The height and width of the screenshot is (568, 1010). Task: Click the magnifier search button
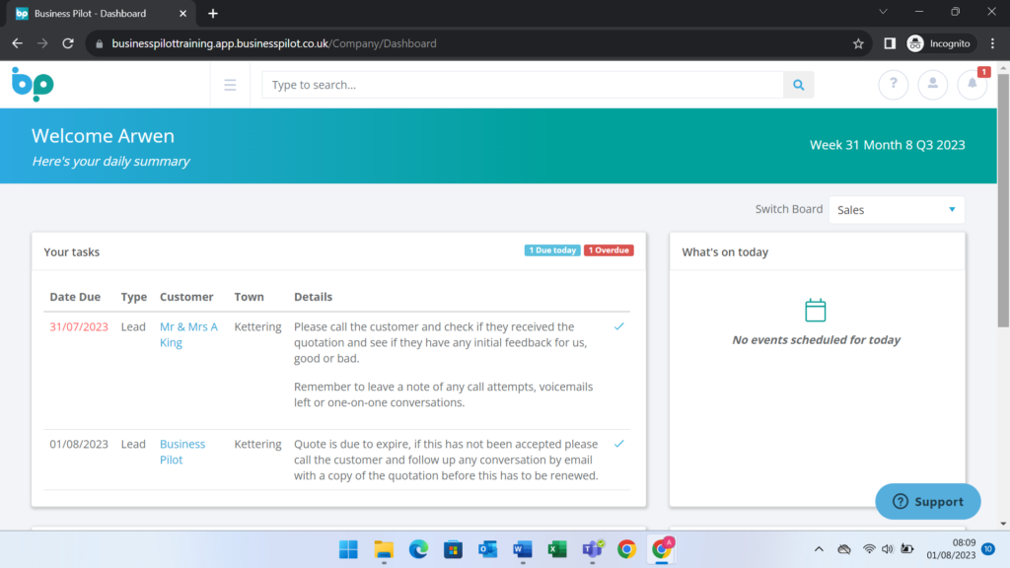coord(799,85)
